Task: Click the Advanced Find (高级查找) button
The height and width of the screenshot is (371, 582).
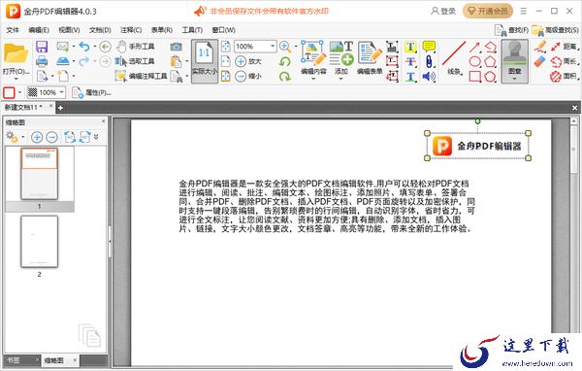Action: 555,30
